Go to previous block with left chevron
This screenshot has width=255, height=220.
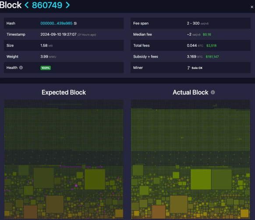pos(27,5)
